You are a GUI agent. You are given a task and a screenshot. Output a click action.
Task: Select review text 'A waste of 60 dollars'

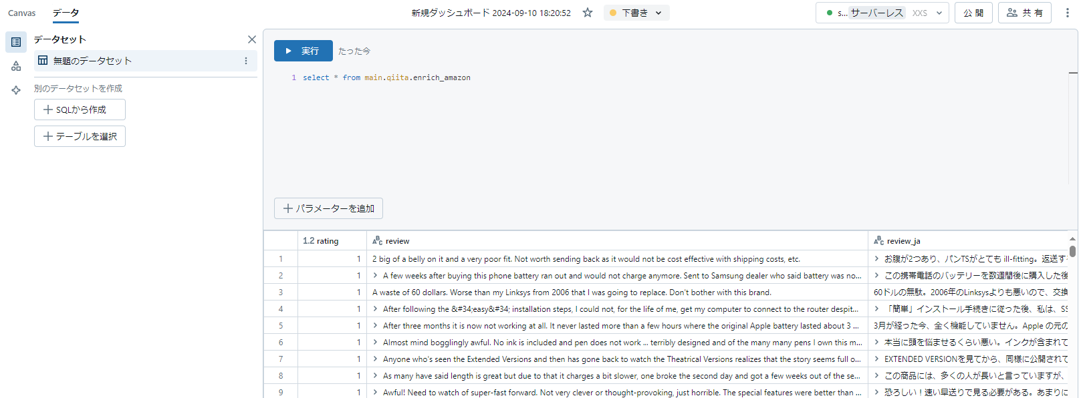572,292
